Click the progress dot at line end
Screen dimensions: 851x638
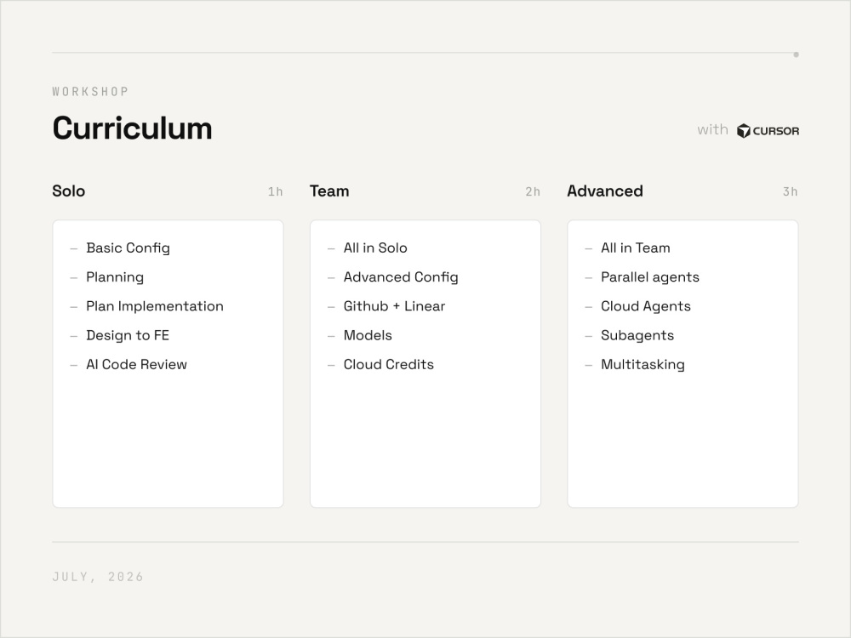pos(797,54)
